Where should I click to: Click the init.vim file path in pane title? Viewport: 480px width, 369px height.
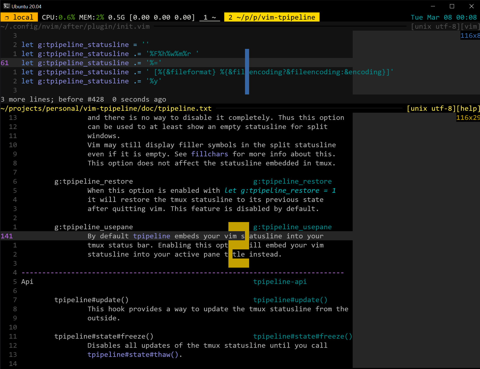tap(75, 26)
